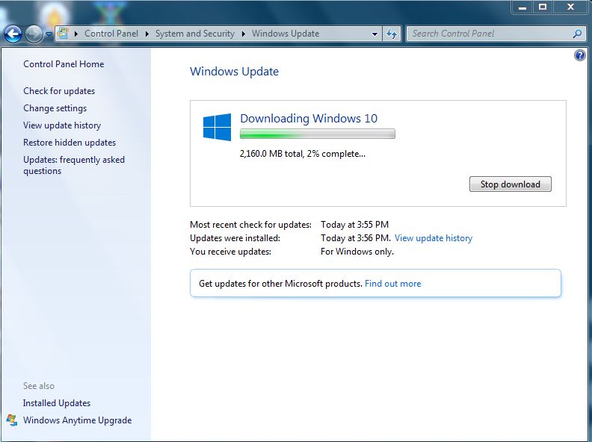Screen dimensions: 592x442
Task: Open System and Security breadcrumb
Action: click(x=195, y=34)
